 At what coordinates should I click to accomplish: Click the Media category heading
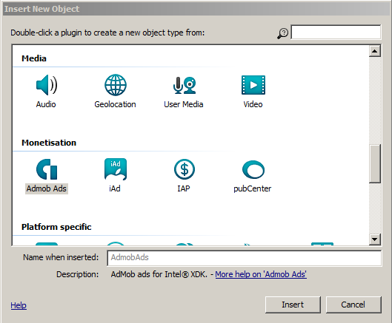pos(34,58)
